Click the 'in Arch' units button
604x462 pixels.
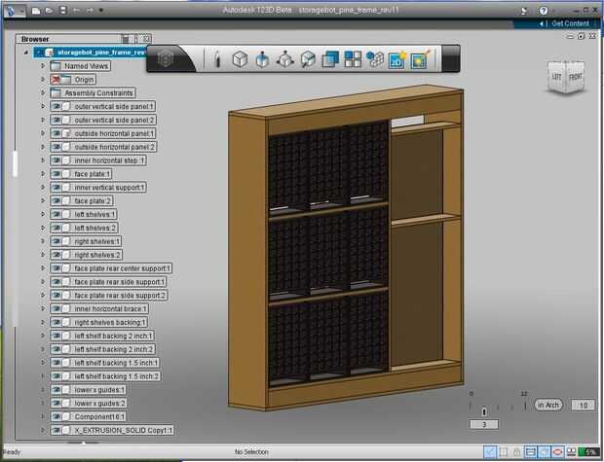point(548,405)
